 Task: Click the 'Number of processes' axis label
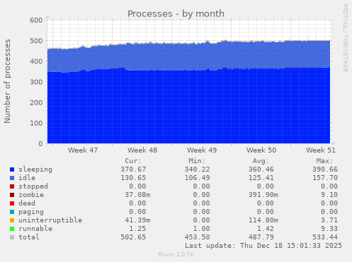pyautogui.click(x=7, y=81)
